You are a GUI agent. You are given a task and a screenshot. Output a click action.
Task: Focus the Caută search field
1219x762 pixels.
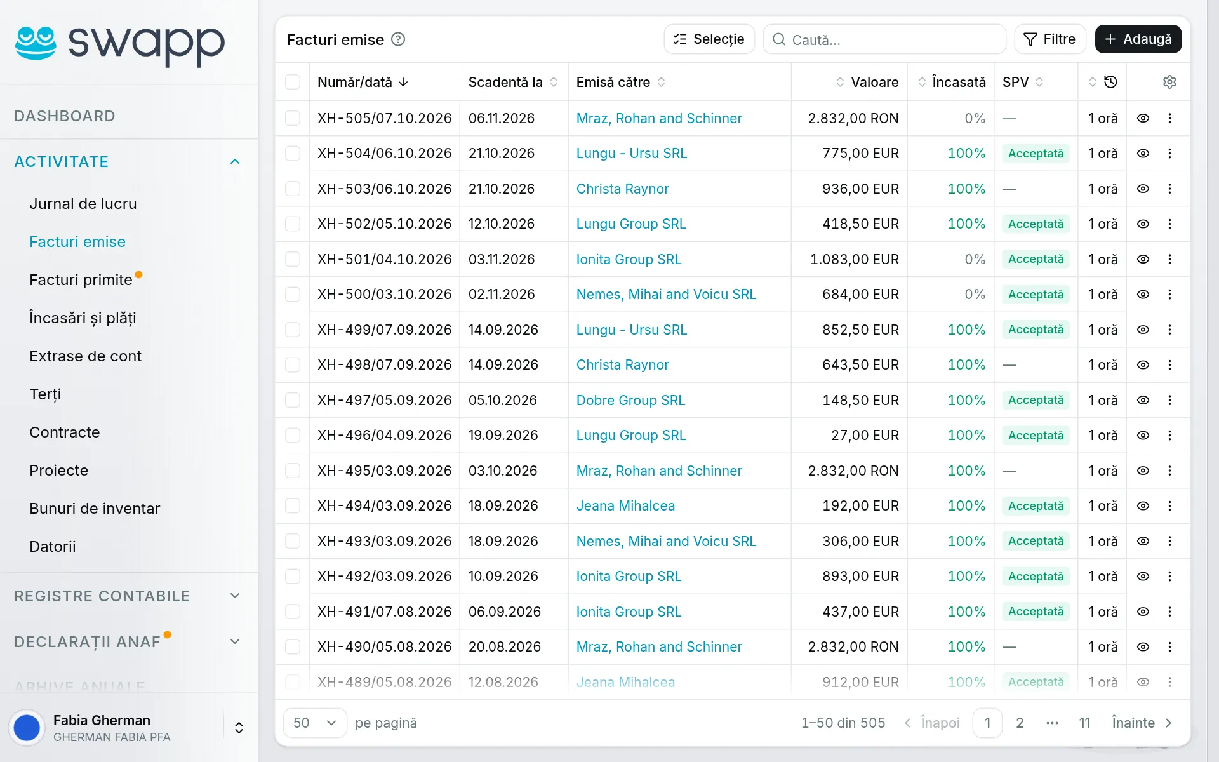pos(884,39)
